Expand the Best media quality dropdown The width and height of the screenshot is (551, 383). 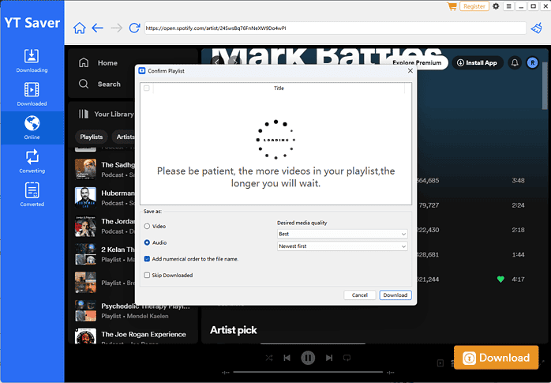point(342,234)
